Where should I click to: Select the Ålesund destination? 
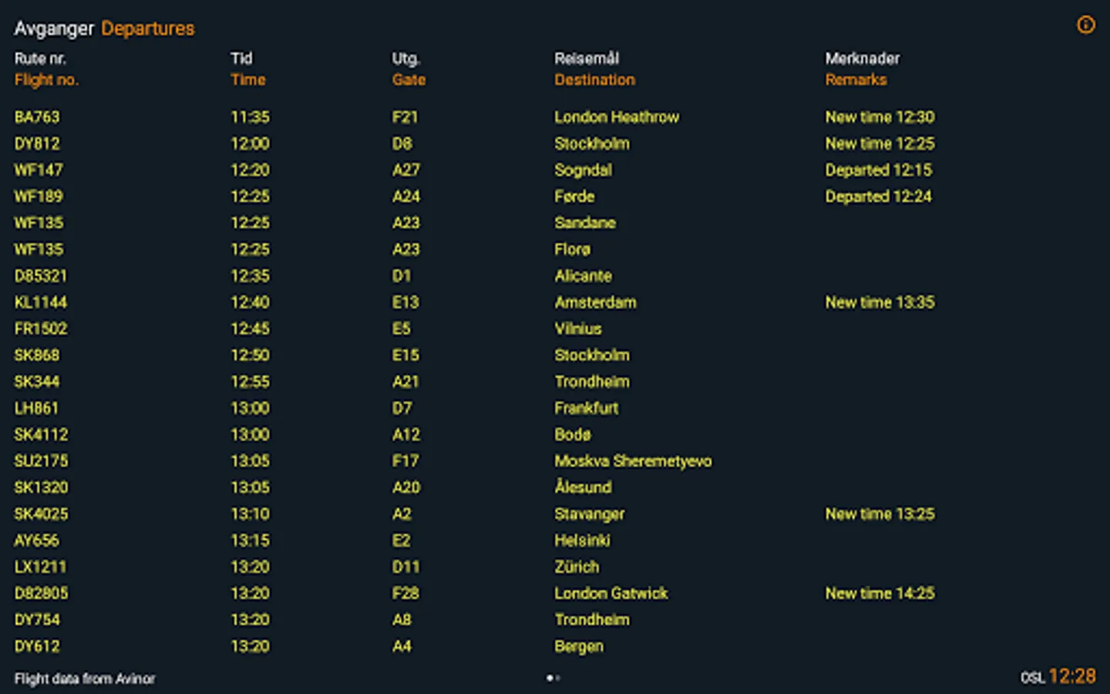click(x=583, y=487)
